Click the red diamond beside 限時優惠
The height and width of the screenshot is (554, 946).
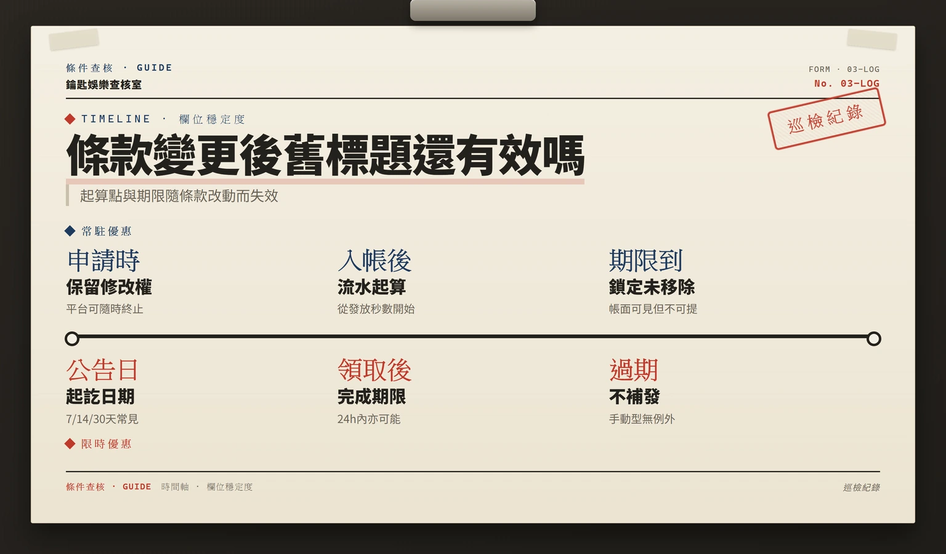coord(70,443)
